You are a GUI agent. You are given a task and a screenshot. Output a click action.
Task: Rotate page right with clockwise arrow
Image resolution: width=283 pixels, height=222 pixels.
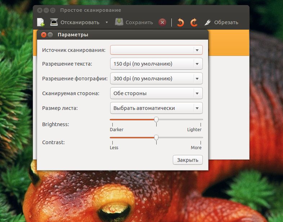194,22
